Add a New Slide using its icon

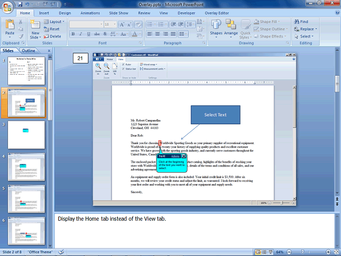click(35, 25)
